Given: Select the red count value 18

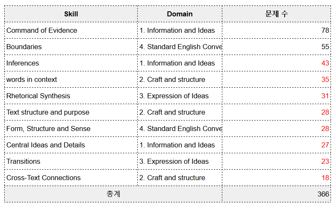Looking at the screenshot, I should point(325,178).
